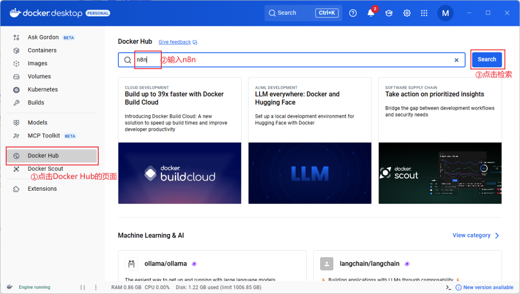Click the info icon by New version
The width and height of the screenshot is (520, 294).
(x=459, y=287)
